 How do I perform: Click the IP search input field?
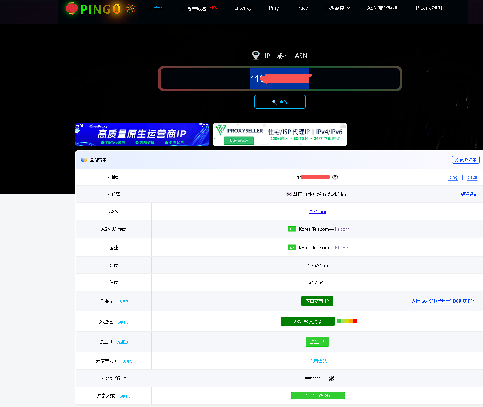[355, 79]
